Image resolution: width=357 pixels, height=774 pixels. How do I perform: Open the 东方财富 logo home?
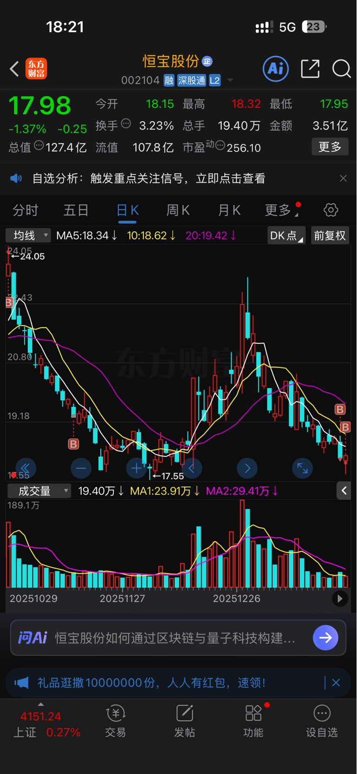[36, 69]
